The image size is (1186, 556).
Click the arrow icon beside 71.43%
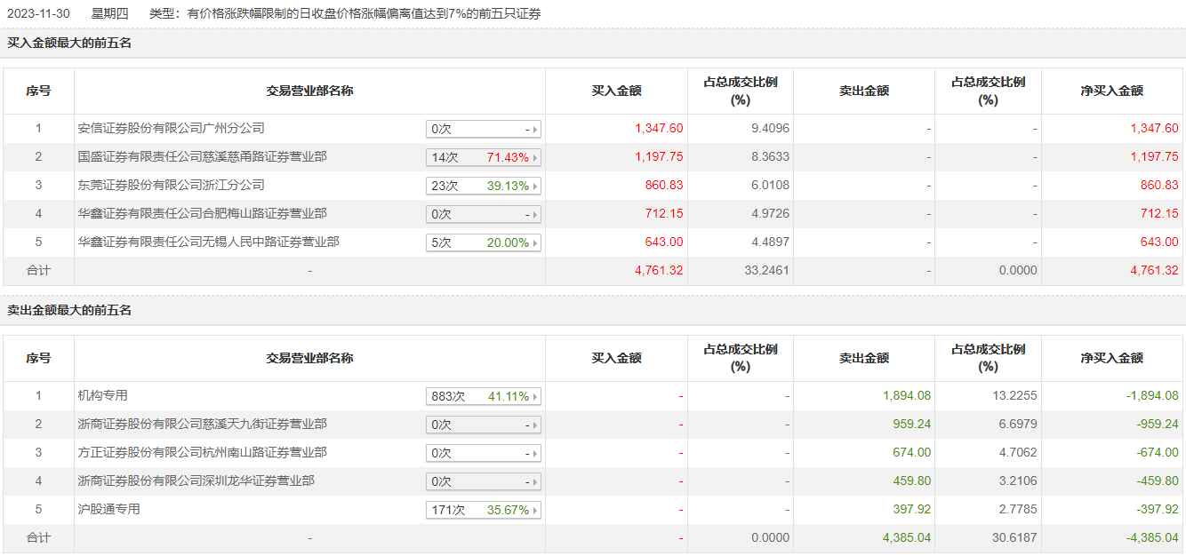535,158
